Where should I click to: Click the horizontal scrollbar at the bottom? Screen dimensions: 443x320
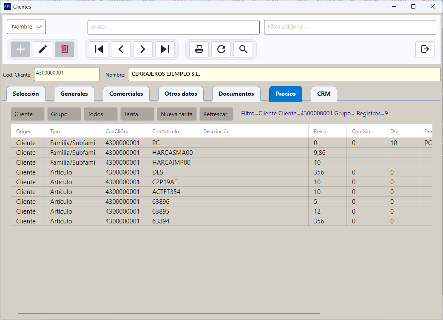[169, 313]
